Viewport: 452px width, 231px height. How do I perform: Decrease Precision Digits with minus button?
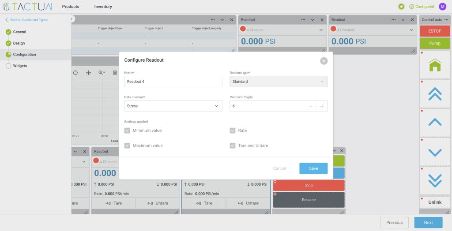click(311, 106)
